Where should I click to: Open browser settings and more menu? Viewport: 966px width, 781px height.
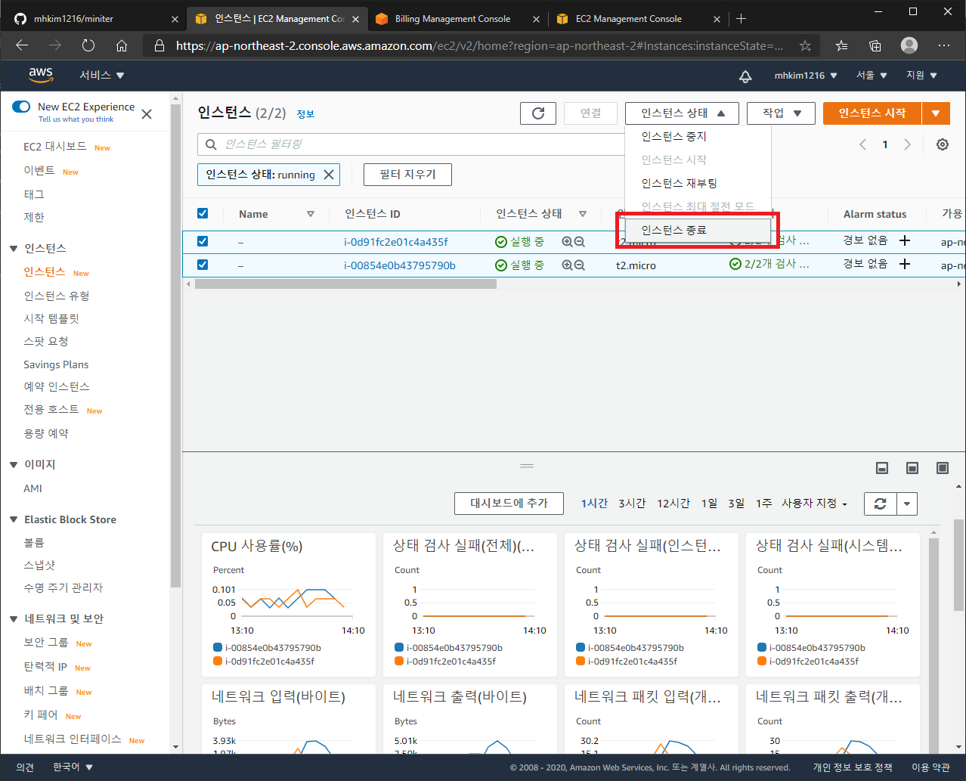944,46
